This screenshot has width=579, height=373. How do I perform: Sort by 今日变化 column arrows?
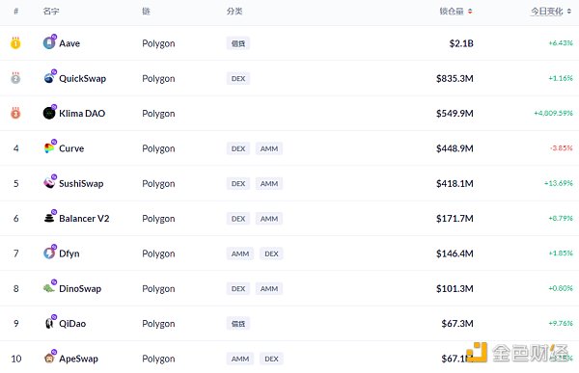point(569,12)
